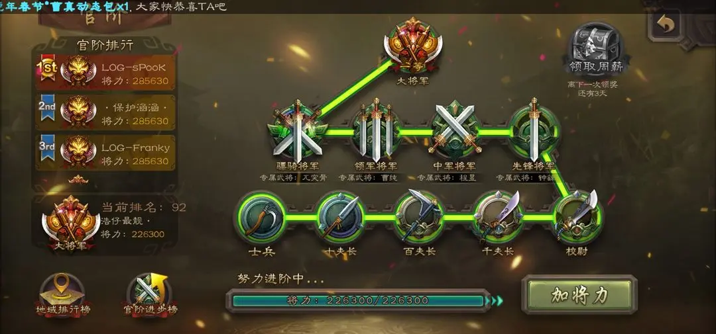Open the 地域排行榜 regional ranking
This screenshot has height=334, width=716.
(x=62, y=296)
